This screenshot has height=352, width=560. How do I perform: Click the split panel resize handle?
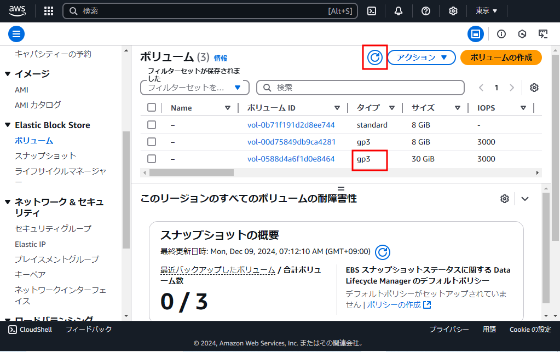pyautogui.click(x=341, y=188)
